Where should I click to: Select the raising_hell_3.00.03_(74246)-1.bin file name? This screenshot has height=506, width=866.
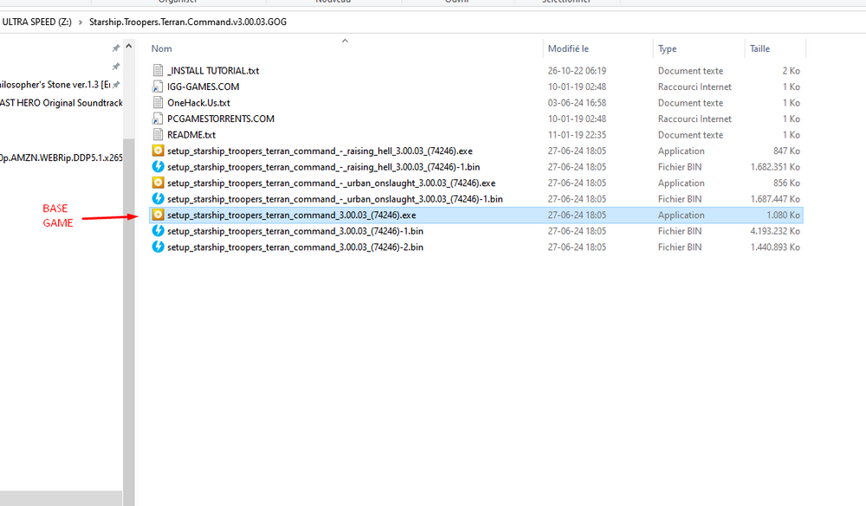324,167
